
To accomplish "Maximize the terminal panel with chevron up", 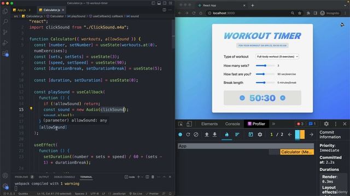I will [164, 177].
